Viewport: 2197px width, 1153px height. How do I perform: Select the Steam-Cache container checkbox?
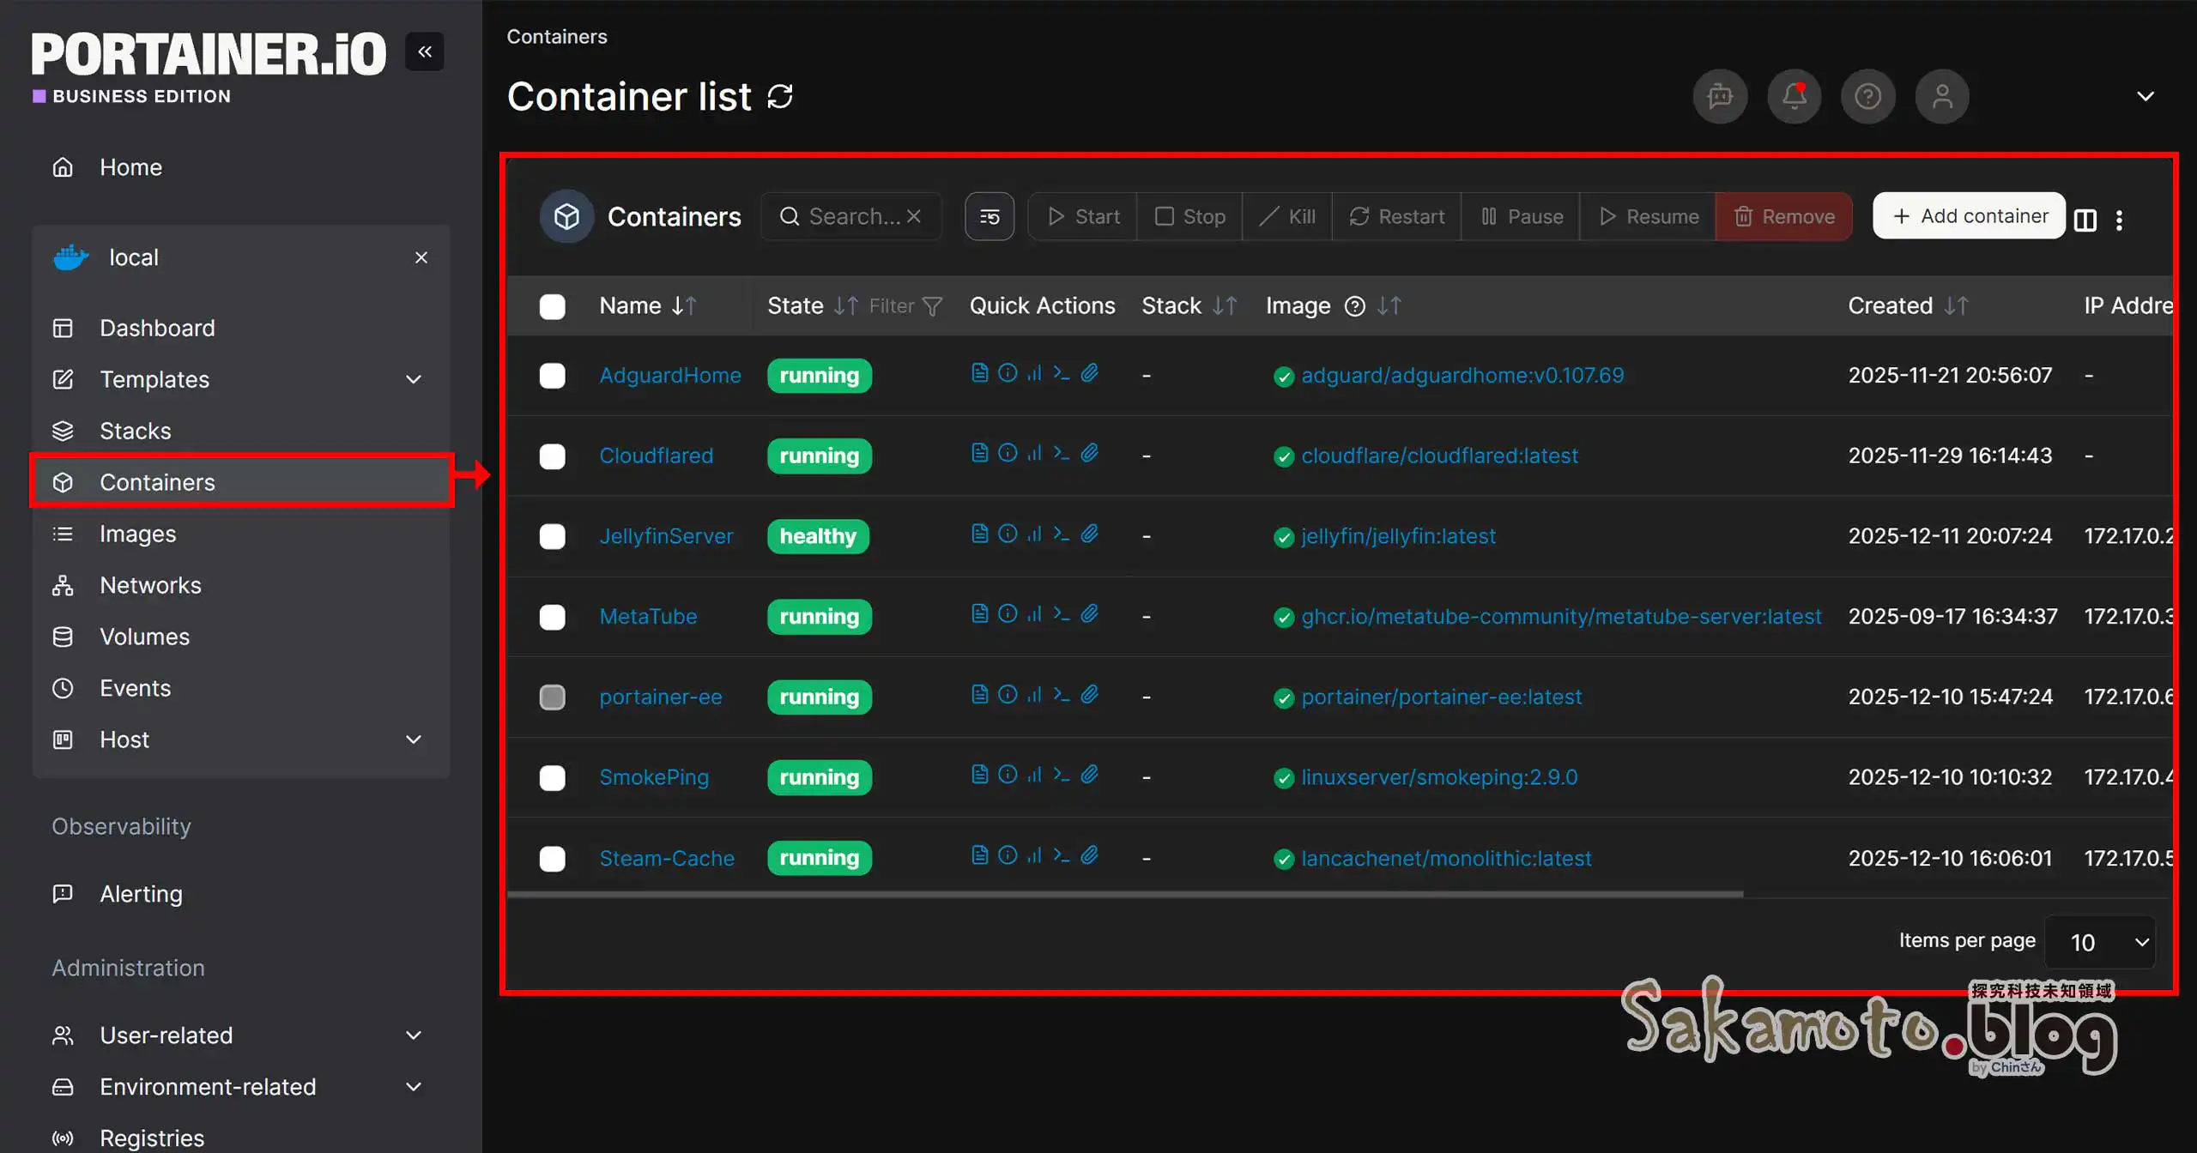point(552,858)
